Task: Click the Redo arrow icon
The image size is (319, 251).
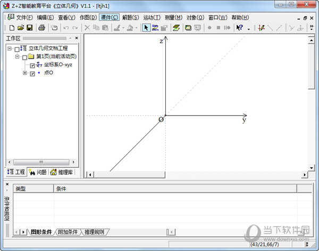Action: pyautogui.click(x=75, y=28)
